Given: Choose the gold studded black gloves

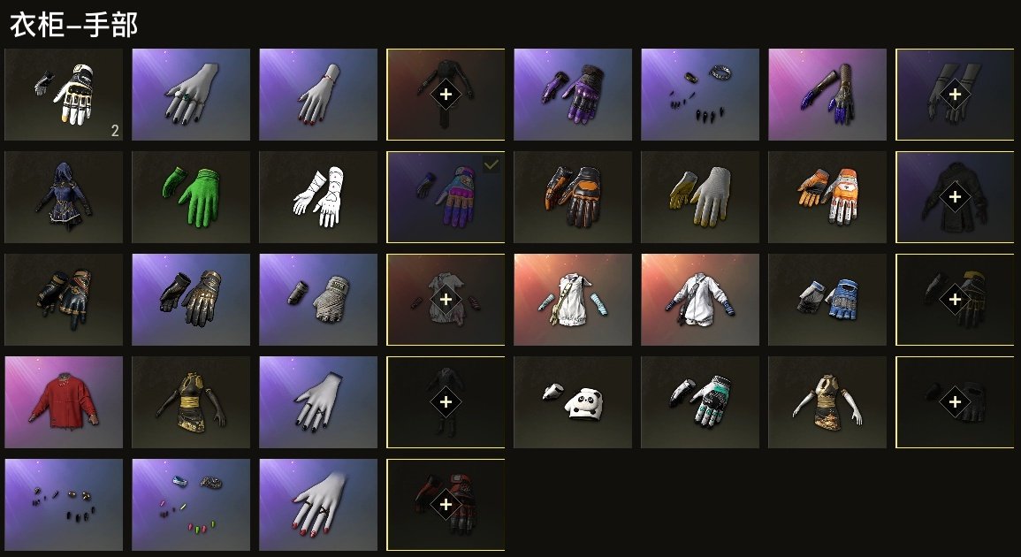Looking at the screenshot, I should click(x=191, y=300).
